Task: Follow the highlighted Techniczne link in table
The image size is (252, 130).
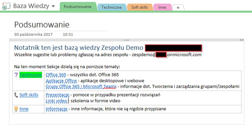Action: coord(31,75)
